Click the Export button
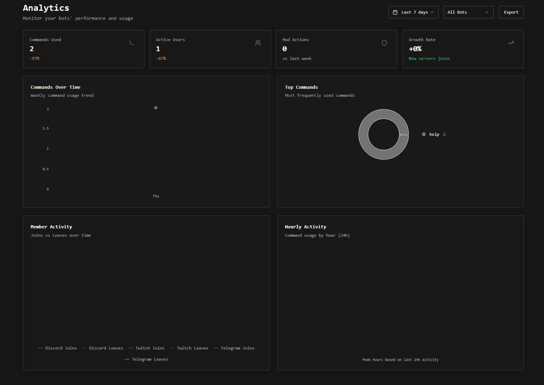This screenshot has width=544, height=385. click(x=511, y=12)
